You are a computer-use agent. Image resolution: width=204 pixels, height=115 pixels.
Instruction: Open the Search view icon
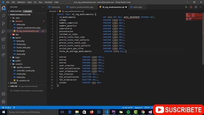click(4, 16)
